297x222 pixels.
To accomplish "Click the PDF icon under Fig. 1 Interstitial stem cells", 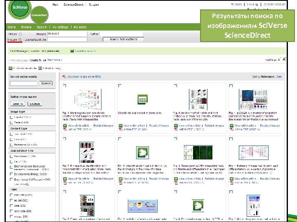I will click(120, 183).
